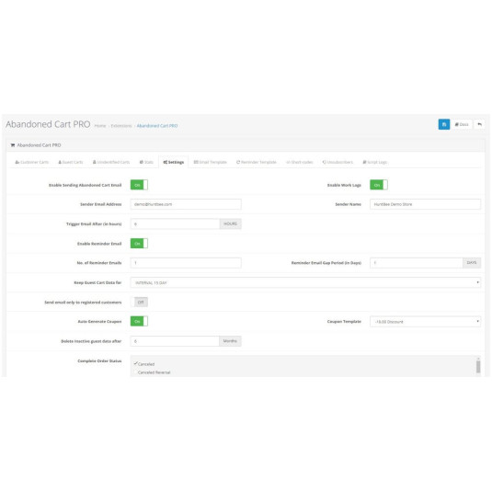The width and height of the screenshot is (492, 492).
Task: Click the HOURS addon label
Action: (x=230, y=223)
